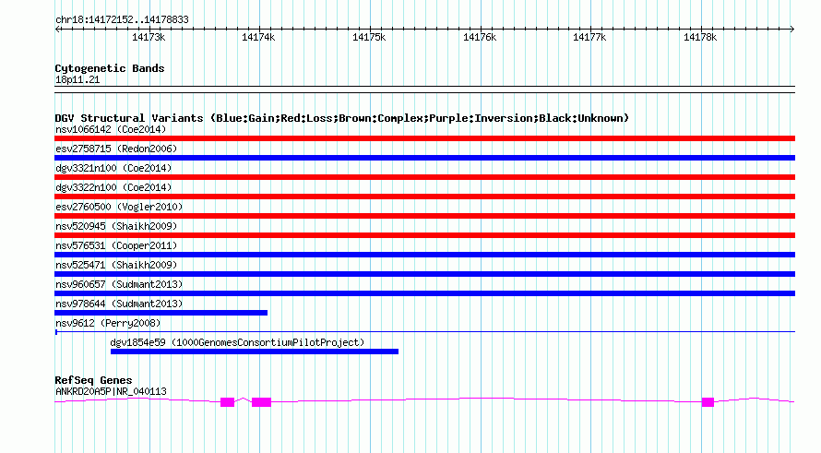Click the nsv1066142 (Coe2014) red loss bar
This screenshot has width=821, height=453.
[x=424, y=138]
